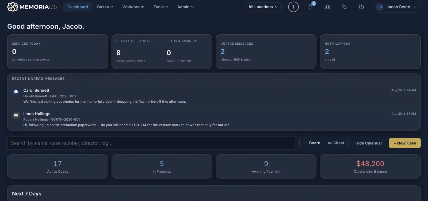Screen dimensions: 428x201
Task: Click case reference NORTH-2026-001
Action: tap(65, 119)
